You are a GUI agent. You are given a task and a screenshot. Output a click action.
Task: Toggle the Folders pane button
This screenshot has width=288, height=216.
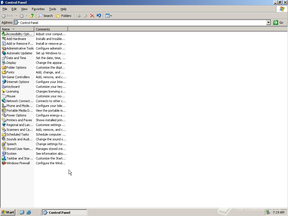pos(64,16)
